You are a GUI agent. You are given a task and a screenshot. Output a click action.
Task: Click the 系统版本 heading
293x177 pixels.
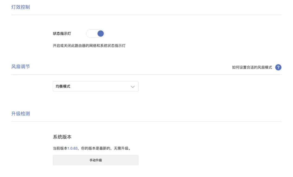point(62,137)
